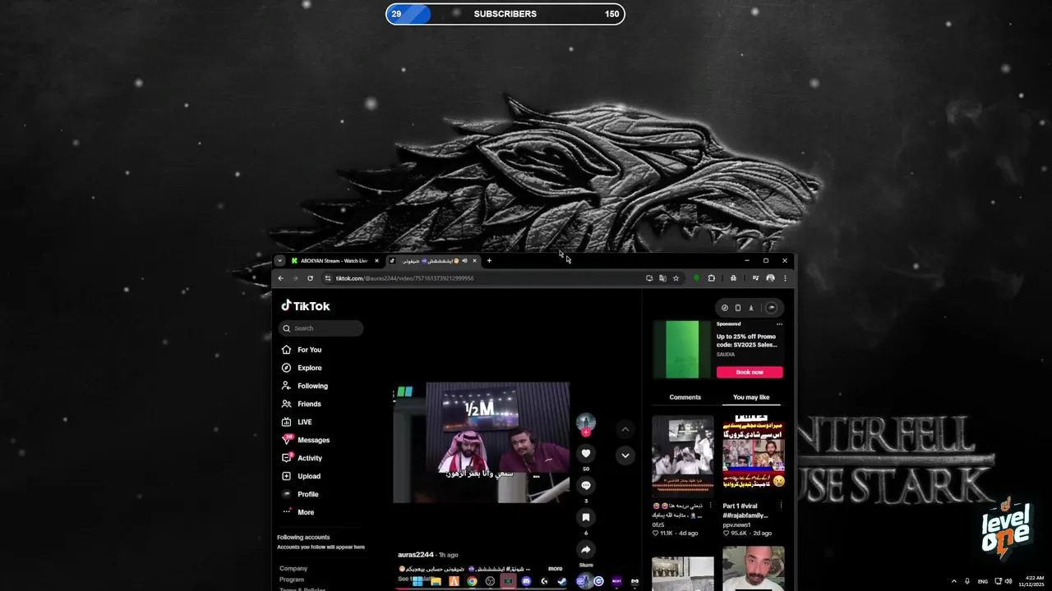Close the ABOKYAN Stream tab

point(376,261)
